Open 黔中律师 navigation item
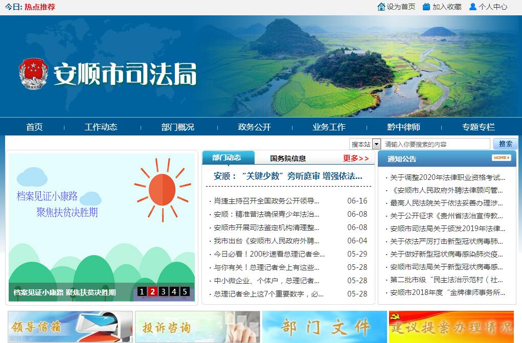Viewport: 522px width, 343px height. point(403,127)
